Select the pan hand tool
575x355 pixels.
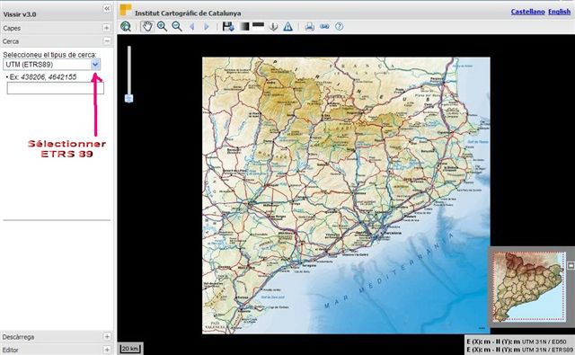coord(147,26)
